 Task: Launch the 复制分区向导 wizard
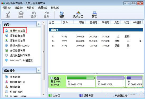[x=15, y=40]
